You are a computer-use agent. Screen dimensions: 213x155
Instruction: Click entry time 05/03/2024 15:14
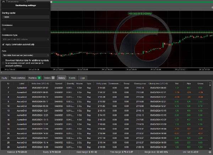(x=40, y=143)
